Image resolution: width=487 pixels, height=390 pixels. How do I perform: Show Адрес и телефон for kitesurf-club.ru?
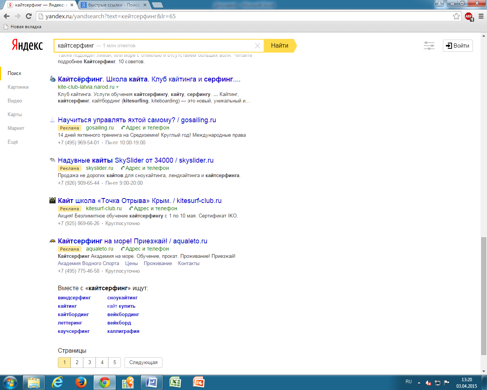153,208
